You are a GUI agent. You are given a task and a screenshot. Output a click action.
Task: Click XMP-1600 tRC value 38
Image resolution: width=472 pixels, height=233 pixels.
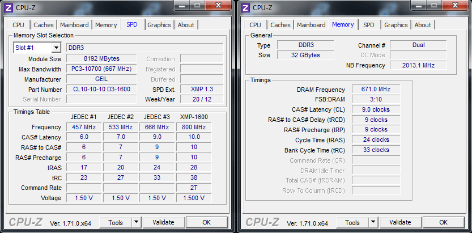[194, 177]
